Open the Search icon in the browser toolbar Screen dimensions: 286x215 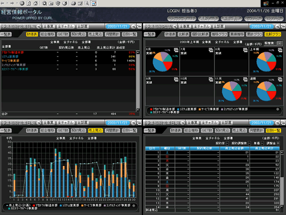(45, 3)
